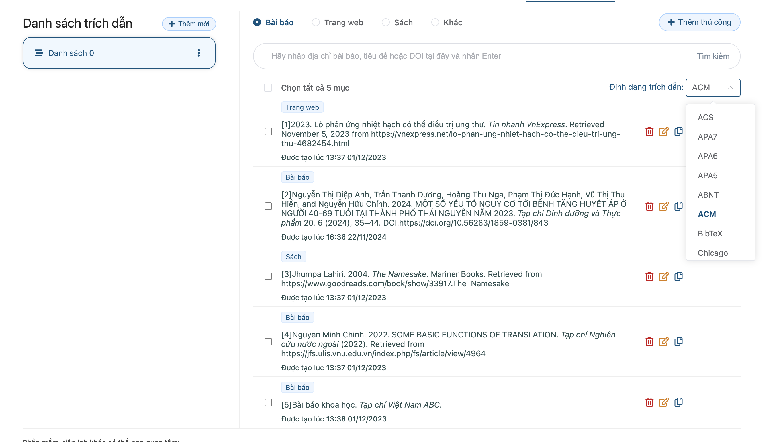
Task: Click timestamp 13:38 01/12/2023
Action: tap(356, 419)
